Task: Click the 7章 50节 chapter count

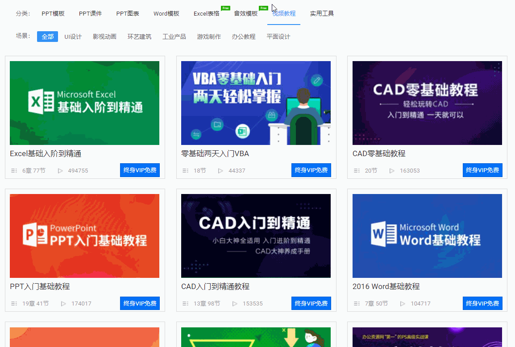Action: tap(376, 304)
